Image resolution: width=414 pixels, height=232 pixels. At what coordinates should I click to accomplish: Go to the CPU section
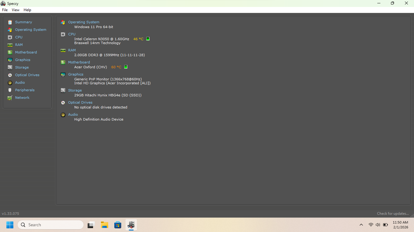[x=19, y=37]
